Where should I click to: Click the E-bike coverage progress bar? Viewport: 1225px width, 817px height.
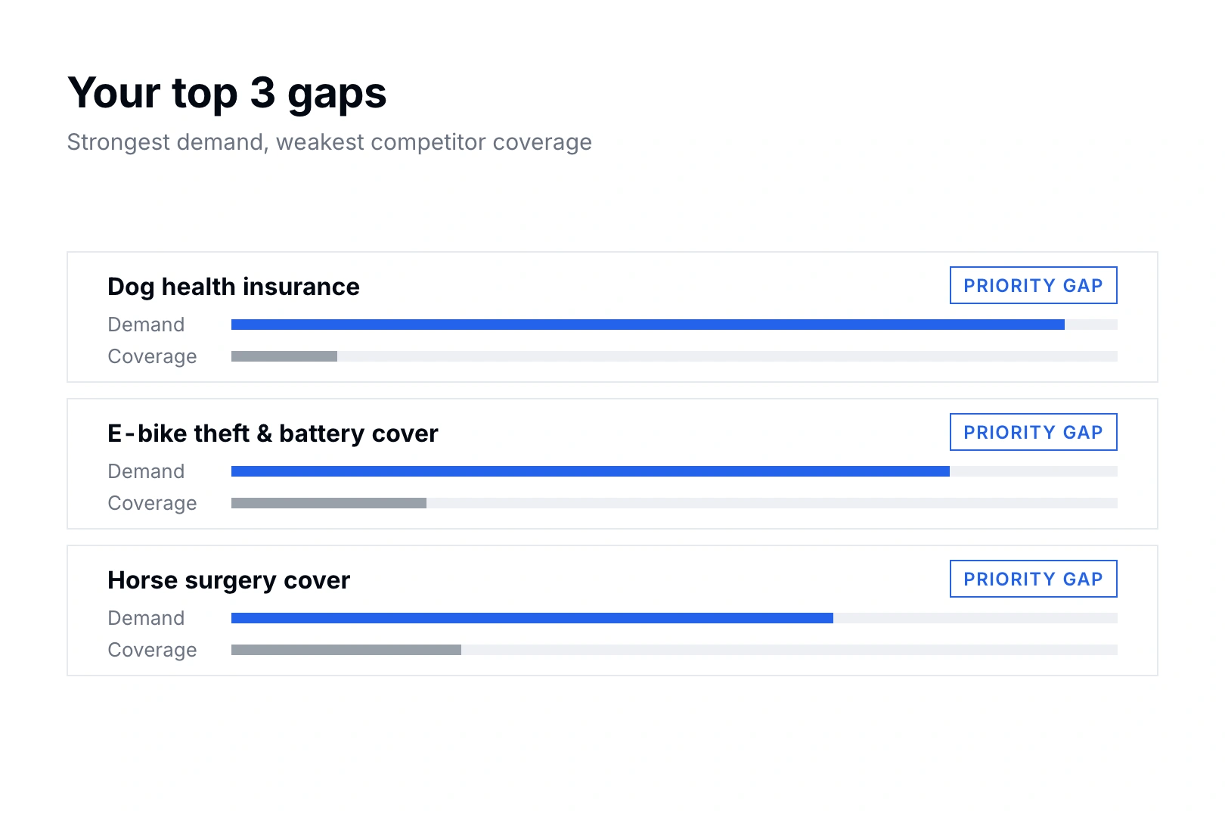pyautogui.click(x=674, y=503)
